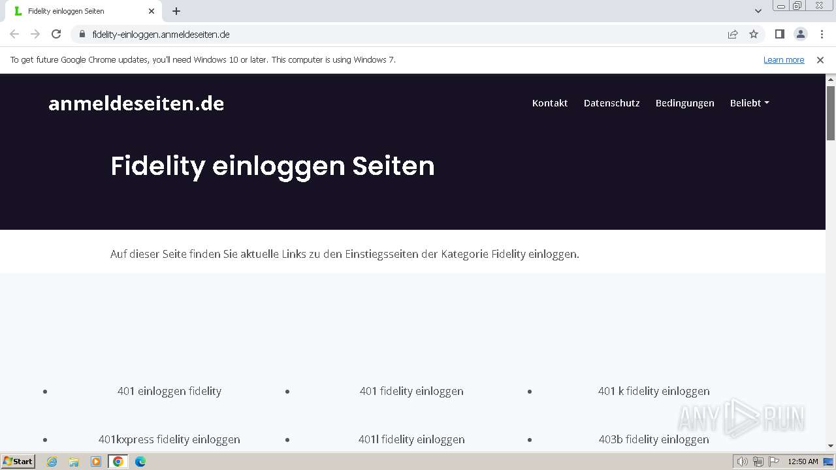Go to anmeldeseiten.de home logo
This screenshot has width=836, height=470.
pyautogui.click(x=137, y=103)
